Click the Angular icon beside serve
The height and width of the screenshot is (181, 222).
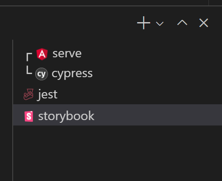pyautogui.click(x=42, y=54)
